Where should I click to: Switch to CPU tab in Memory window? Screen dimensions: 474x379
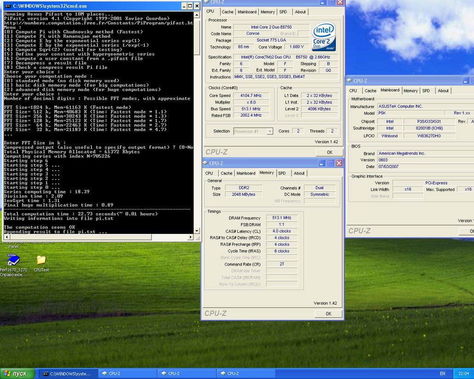coord(209,173)
